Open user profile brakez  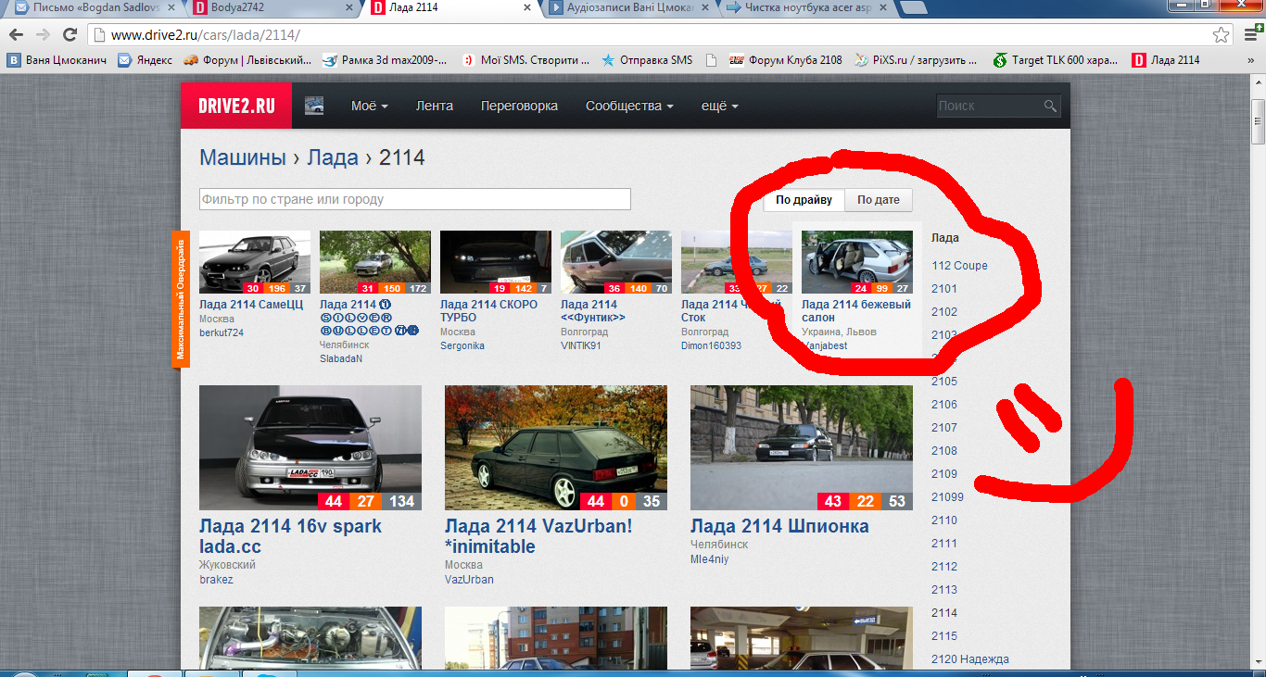(x=216, y=580)
